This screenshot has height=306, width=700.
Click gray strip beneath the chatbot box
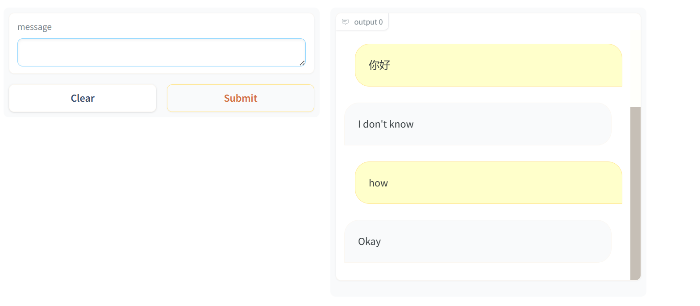click(x=488, y=289)
